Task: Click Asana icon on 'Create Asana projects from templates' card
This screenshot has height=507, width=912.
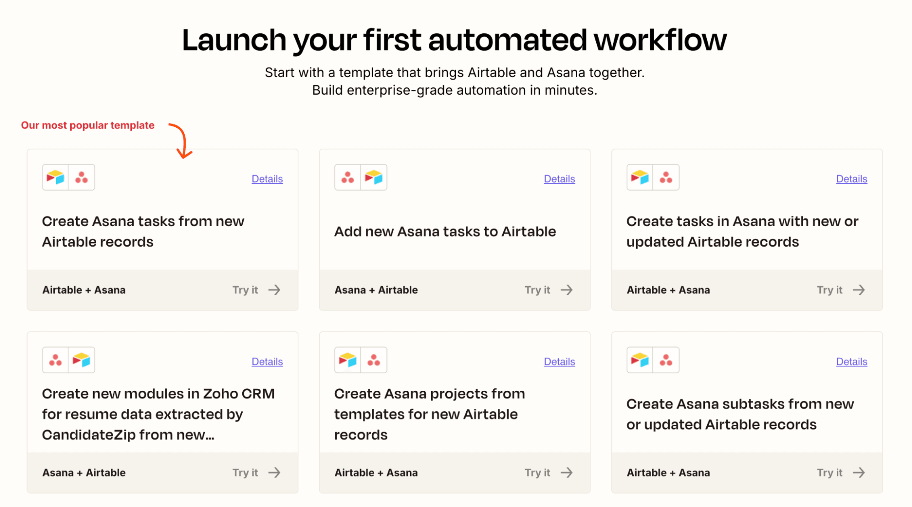Action: click(x=374, y=360)
